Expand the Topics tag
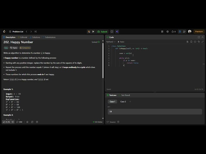The image size is (206, 154). [x=14, y=48]
